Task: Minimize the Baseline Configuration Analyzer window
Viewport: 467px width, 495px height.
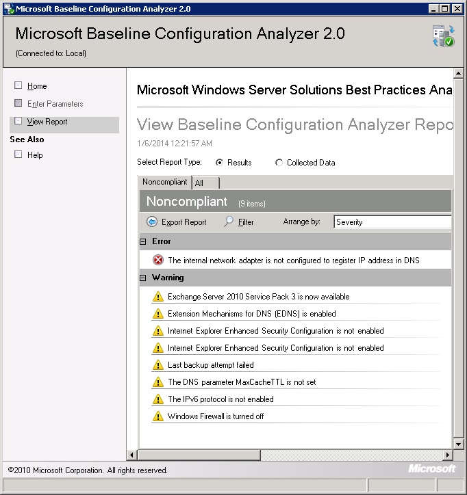Action: 434,9
